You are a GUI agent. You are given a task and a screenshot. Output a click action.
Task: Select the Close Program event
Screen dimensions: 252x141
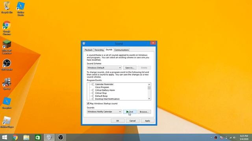point(102,87)
